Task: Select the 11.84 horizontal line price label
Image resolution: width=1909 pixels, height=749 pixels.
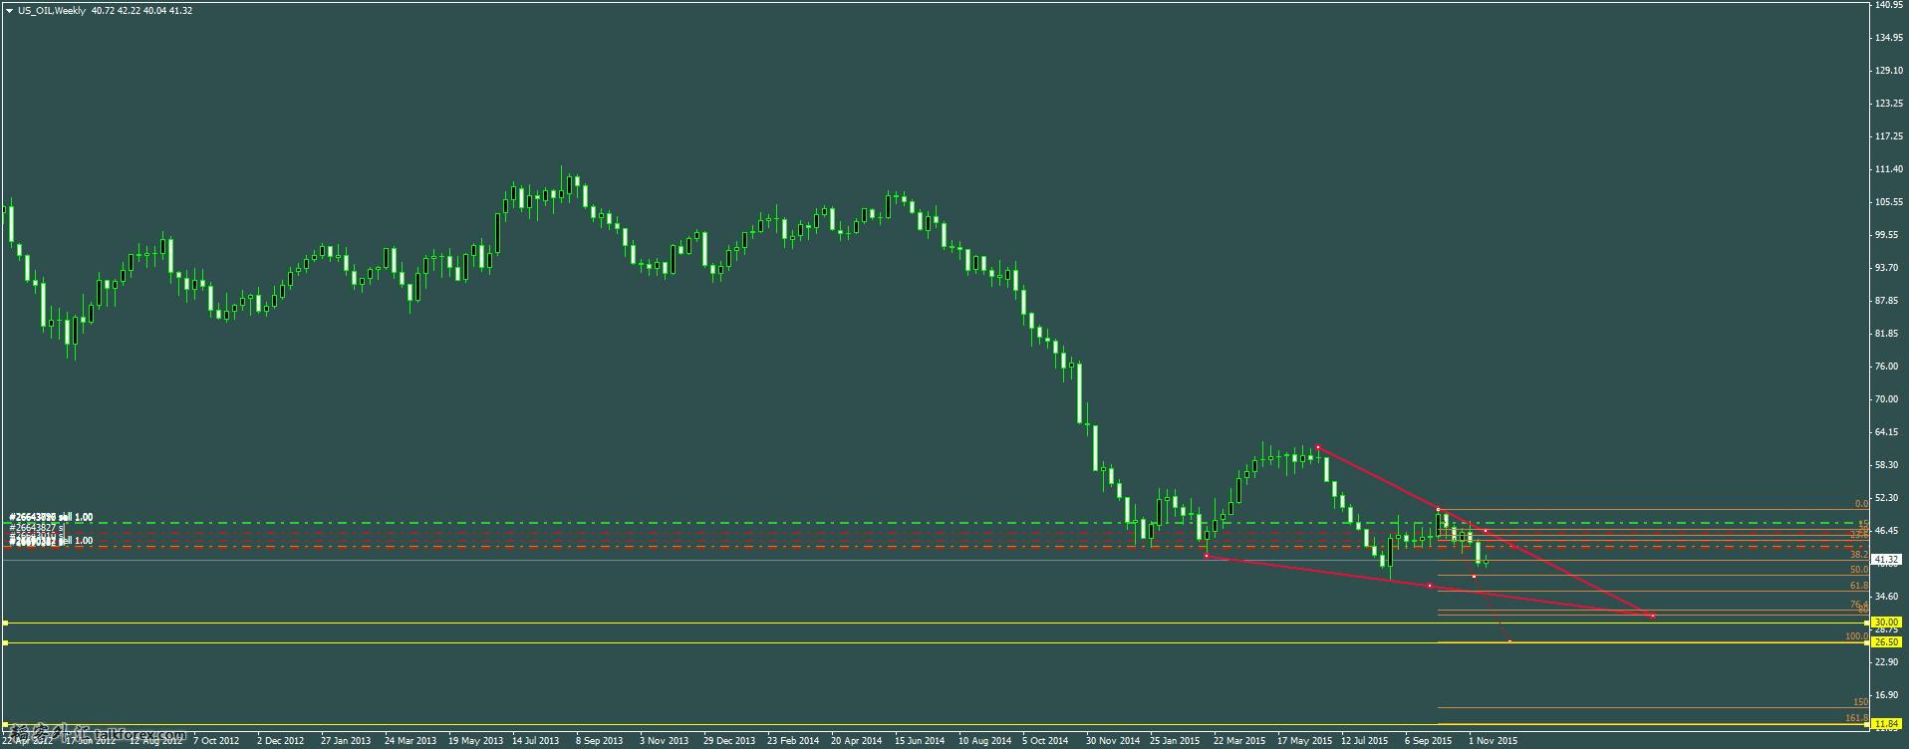Action: point(1887,724)
